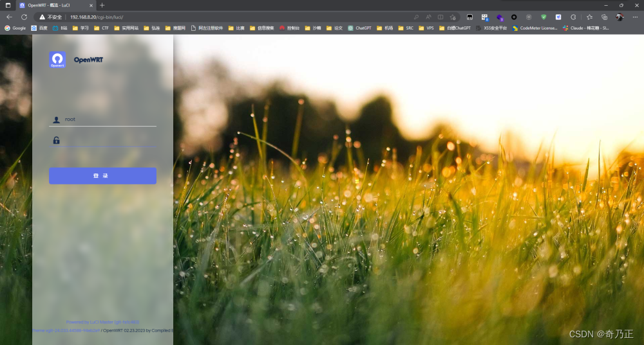Open the XSS安全平台 bookmark
644x345 pixels.
click(491, 28)
